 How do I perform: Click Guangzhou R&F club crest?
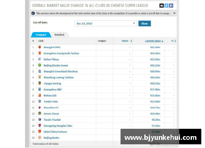pyautogui.click(x=40, y=89)
